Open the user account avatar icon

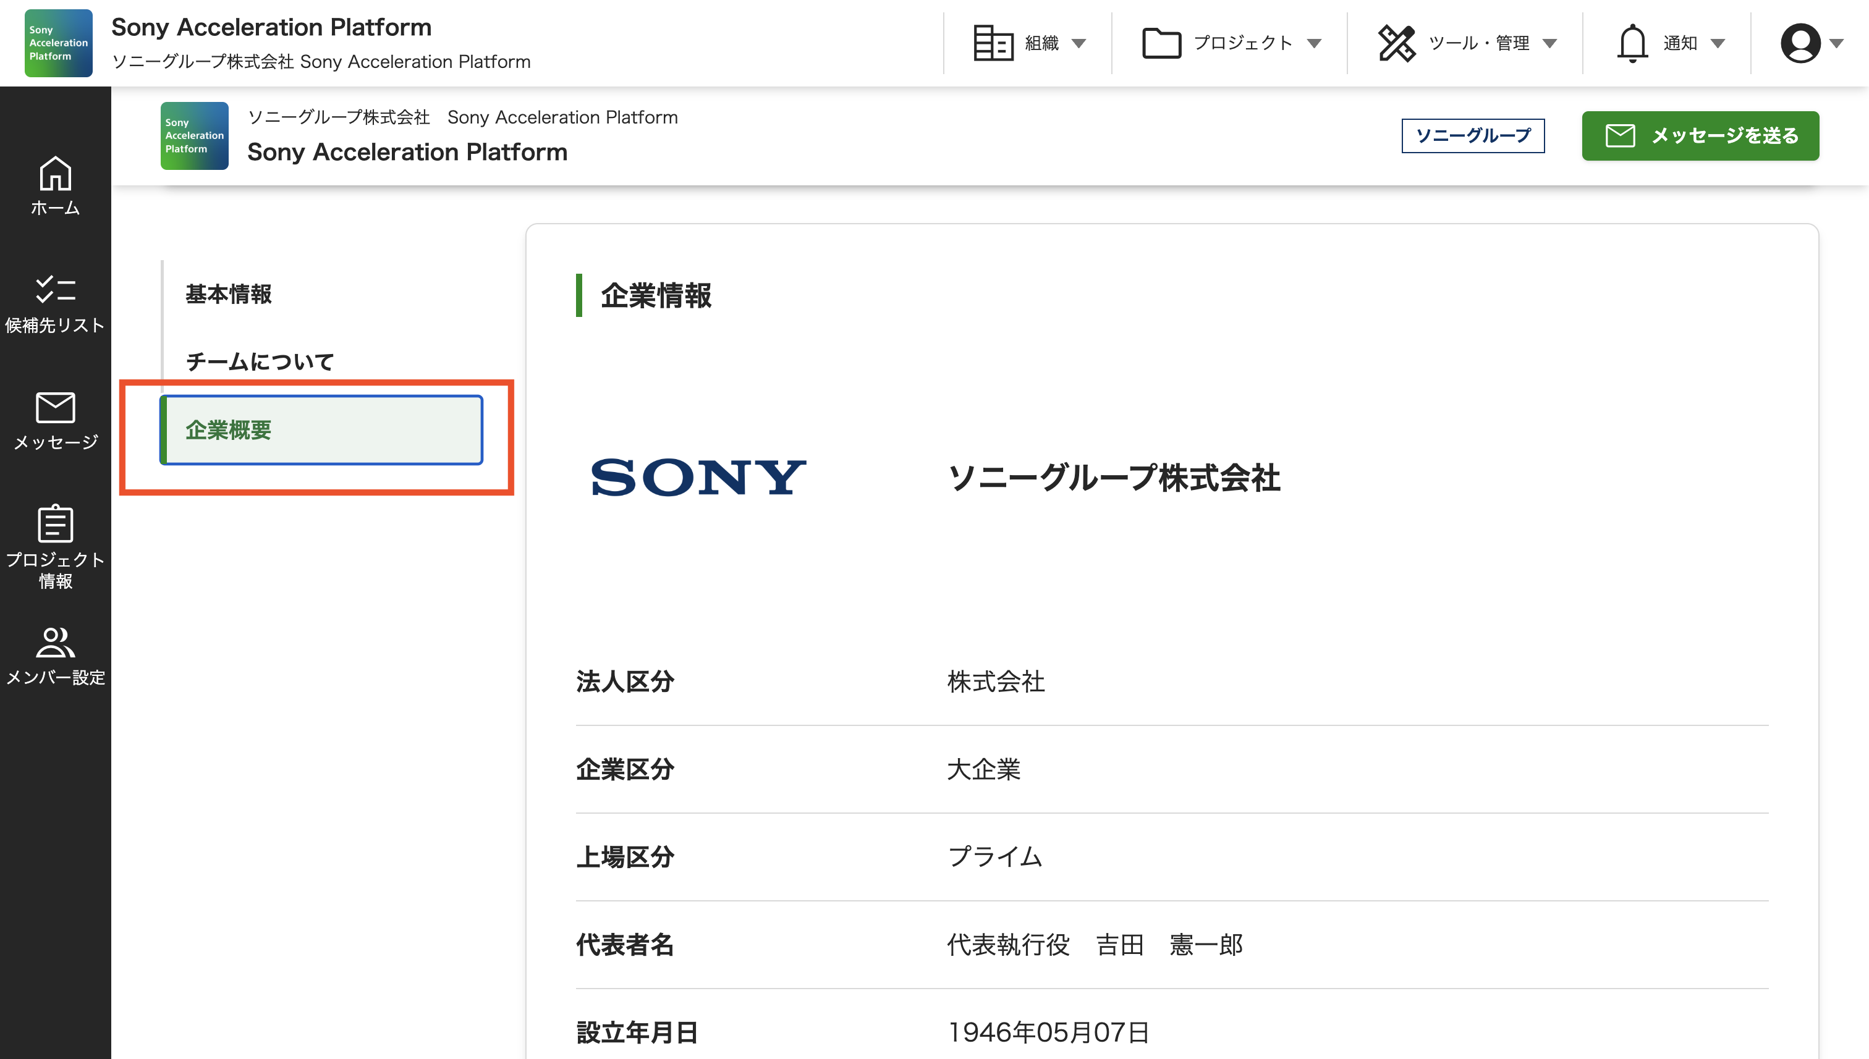tap(1800, 43)
